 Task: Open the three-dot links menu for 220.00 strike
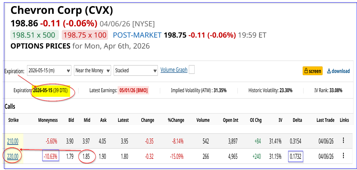(343, 156)
